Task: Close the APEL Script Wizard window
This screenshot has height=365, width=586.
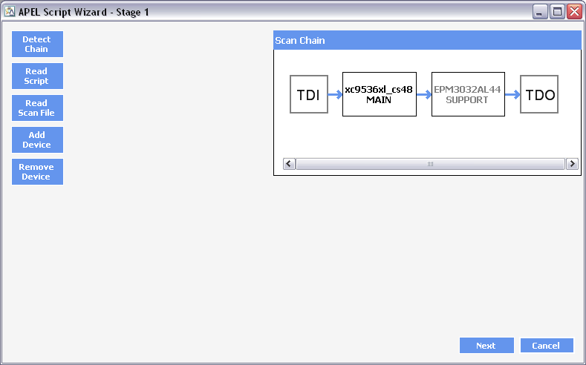Action: [574, 12]
